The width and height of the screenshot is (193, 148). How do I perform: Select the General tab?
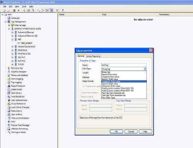(81, 56)
